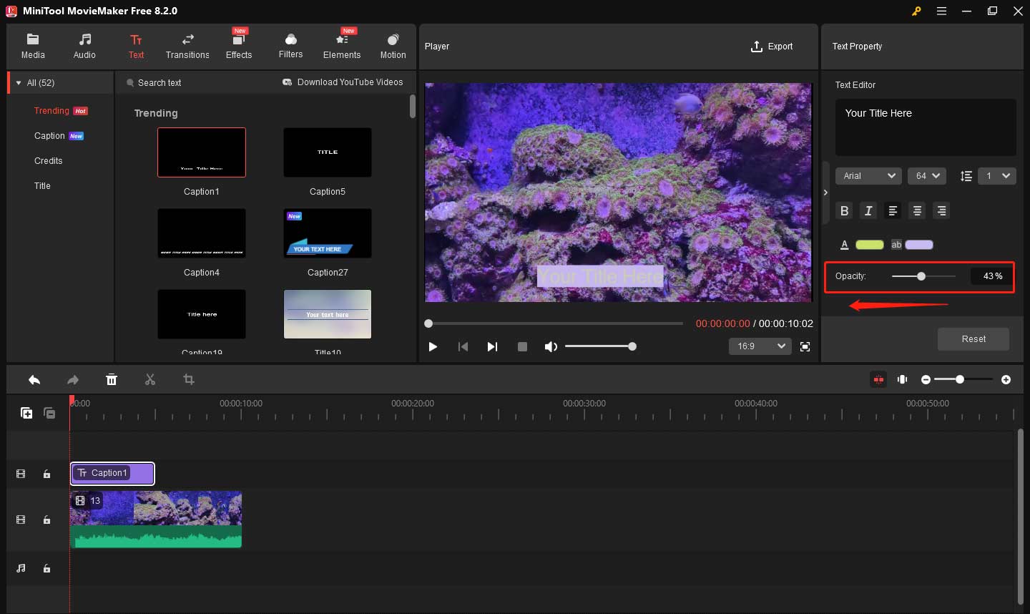
Task: Toggle italic text formatting
Action: point(868,210)
